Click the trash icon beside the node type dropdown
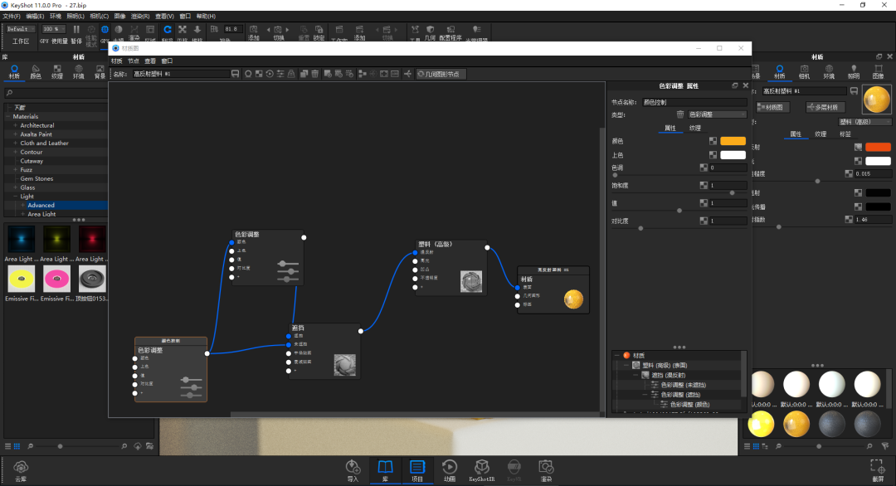This screenshot has width=896, height=486. 680,114
